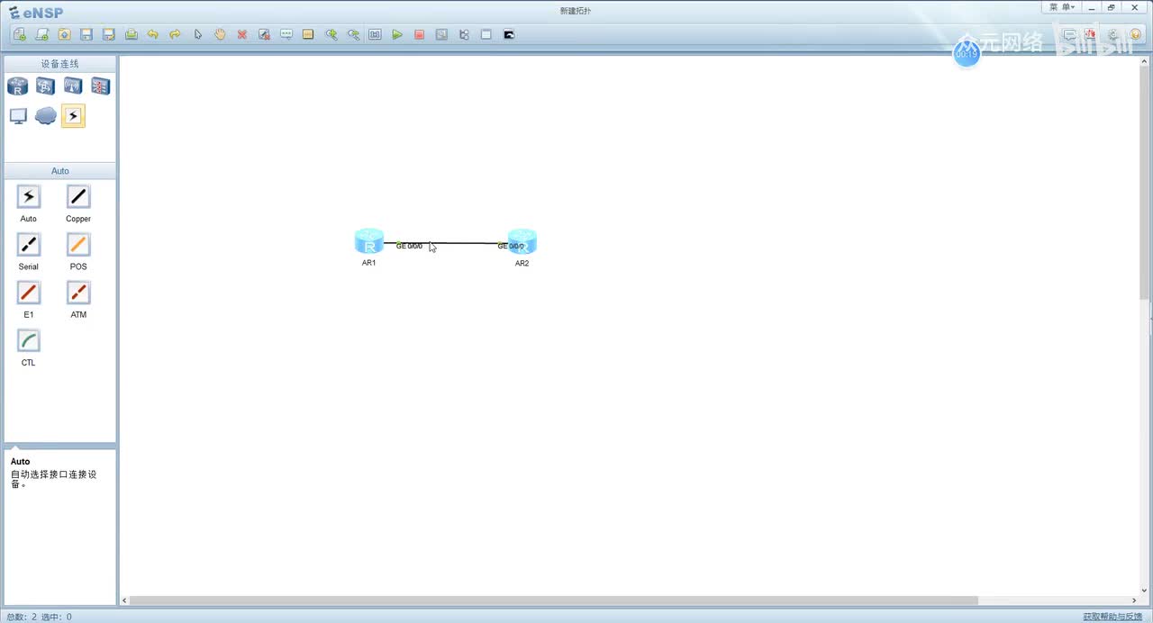Click the 设备连线 panel header

pyautogui.click(x=59, y=64)
